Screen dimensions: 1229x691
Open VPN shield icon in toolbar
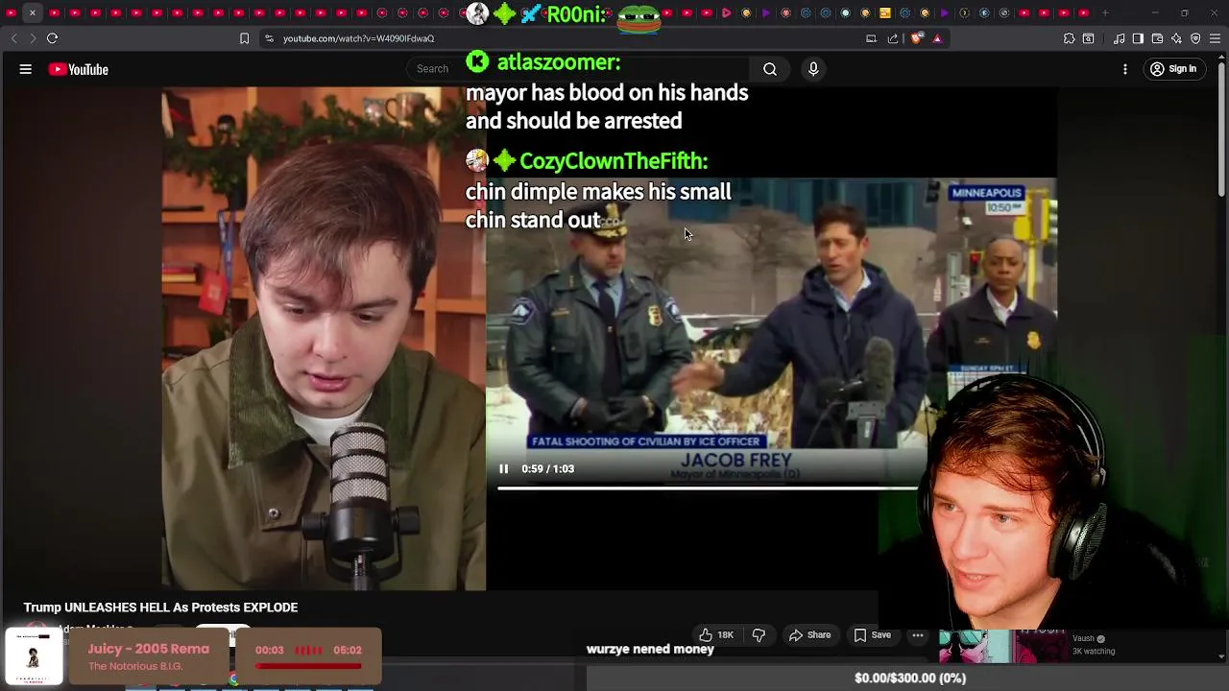tap(1195, 38)
